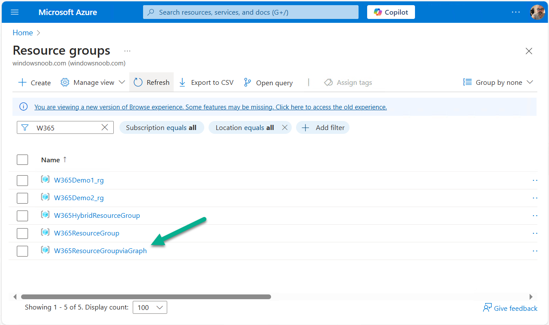Click the Give feedback link
This screenshot has width=549, height=325.
coord(510,308)
